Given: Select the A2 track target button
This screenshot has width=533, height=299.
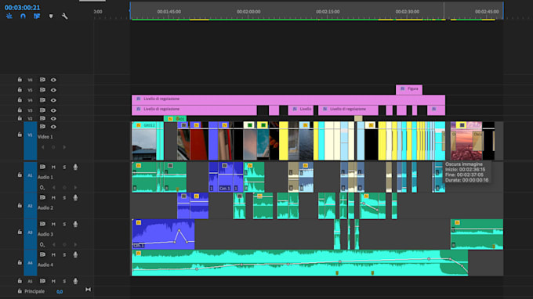Looking at the screenshot, I should pos(31,206).
